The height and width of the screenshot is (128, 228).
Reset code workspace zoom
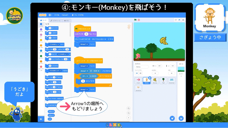click(x=129, y=118)
